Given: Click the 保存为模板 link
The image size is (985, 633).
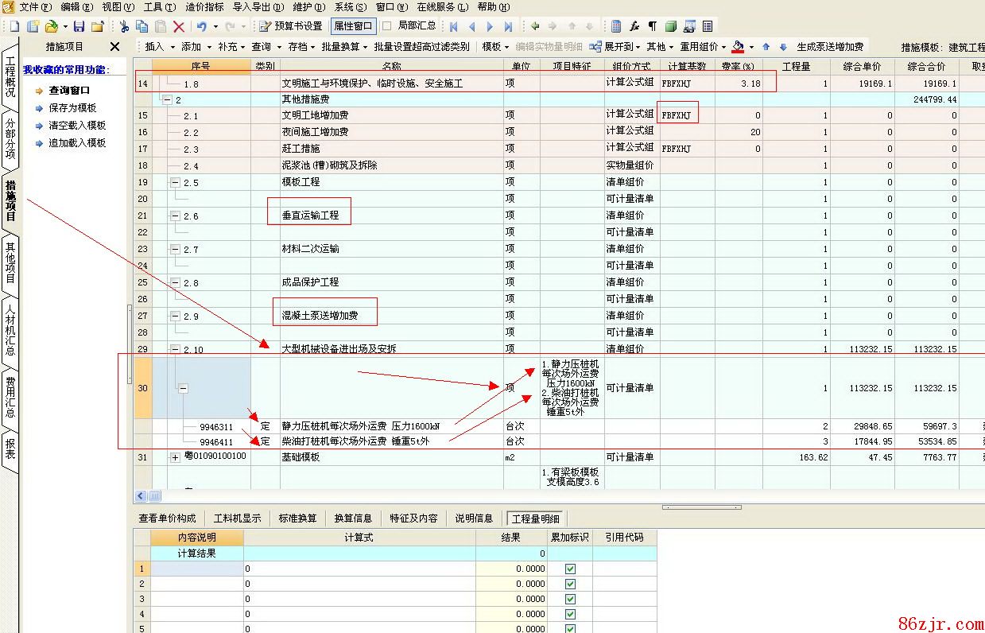Looking at the screenshot, I should (x=72, y=108).
